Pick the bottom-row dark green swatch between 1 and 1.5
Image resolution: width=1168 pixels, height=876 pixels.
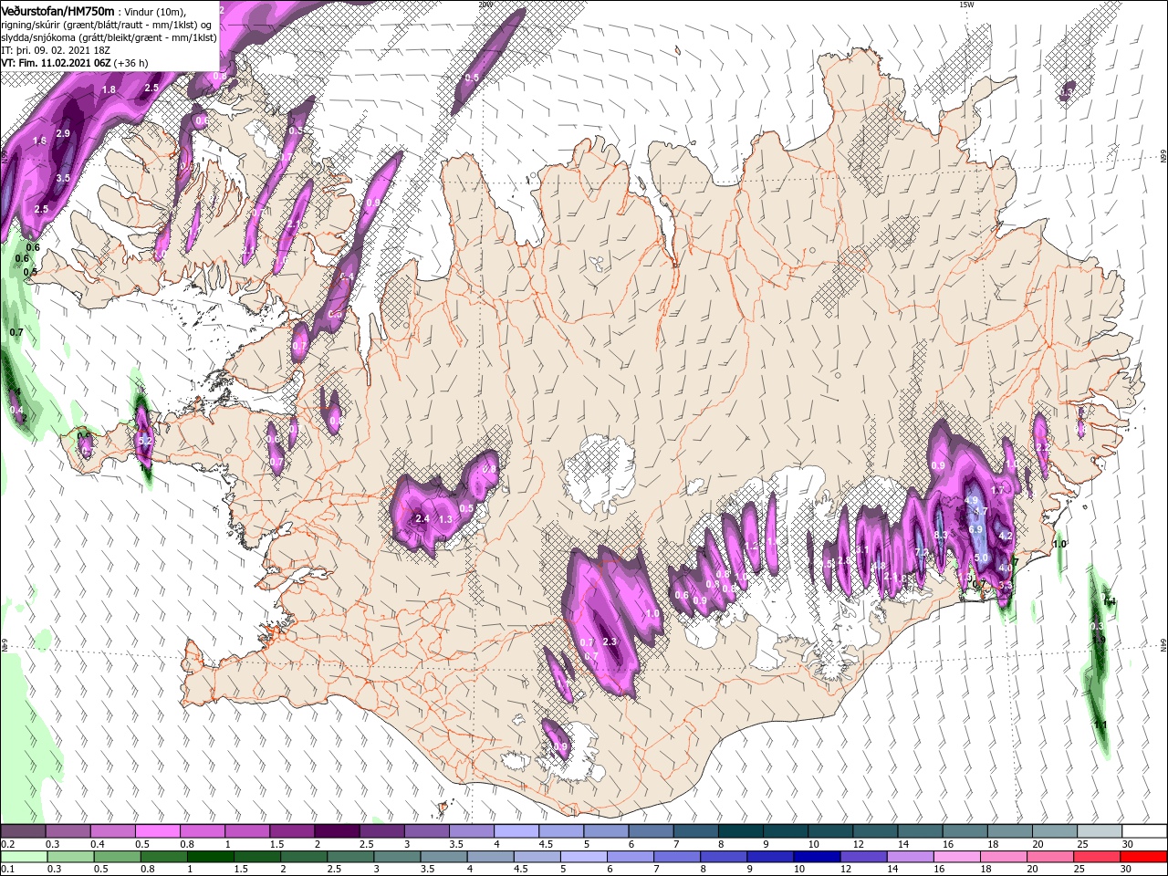click(210, 857)
